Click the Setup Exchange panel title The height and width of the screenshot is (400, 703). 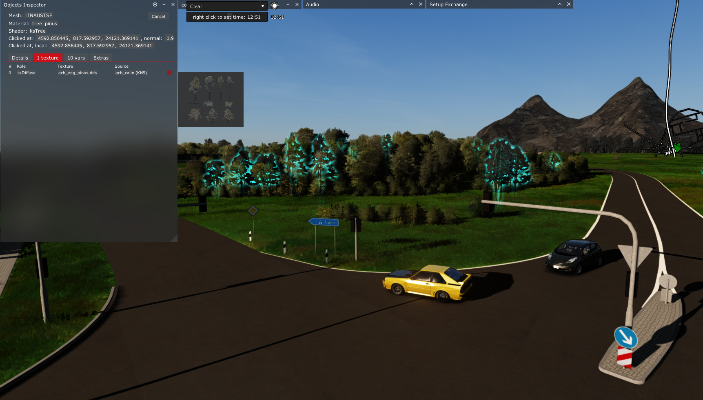(x=448, y=4)
